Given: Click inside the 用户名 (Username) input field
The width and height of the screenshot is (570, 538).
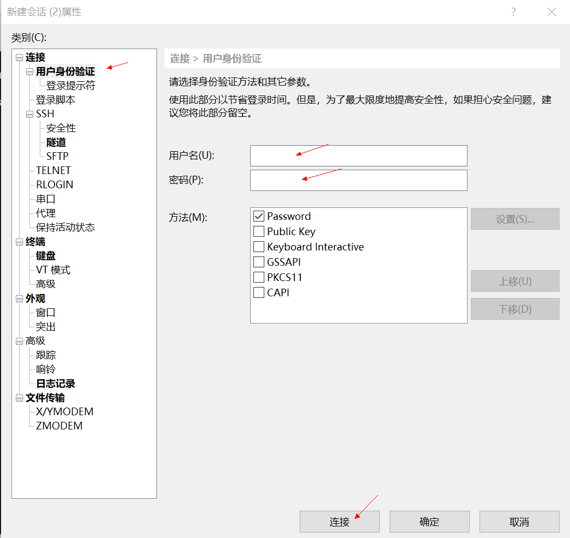Looking at the screenshot, I should click(x=358, y=156).
